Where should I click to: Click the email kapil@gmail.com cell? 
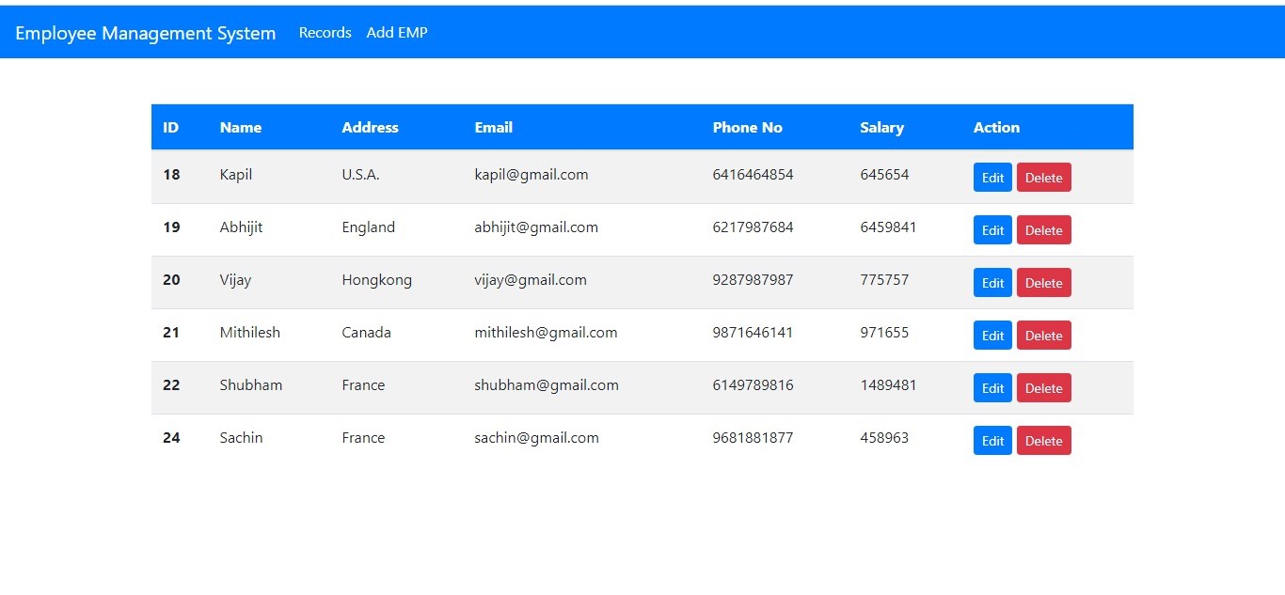(x=531, y=175)
